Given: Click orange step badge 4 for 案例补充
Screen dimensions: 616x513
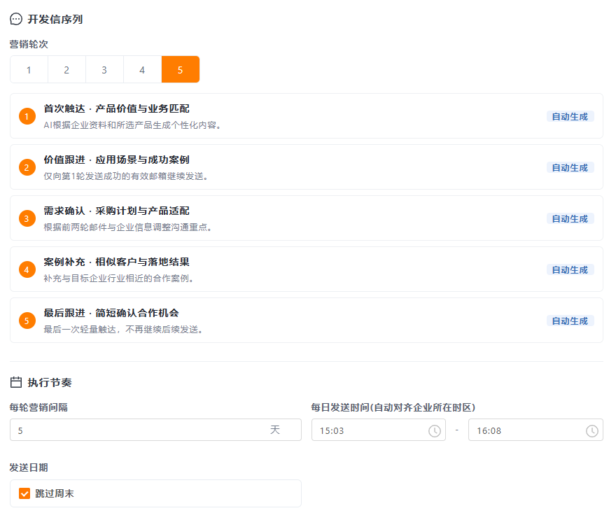Looking at the screenshot, I should [27, 269].
